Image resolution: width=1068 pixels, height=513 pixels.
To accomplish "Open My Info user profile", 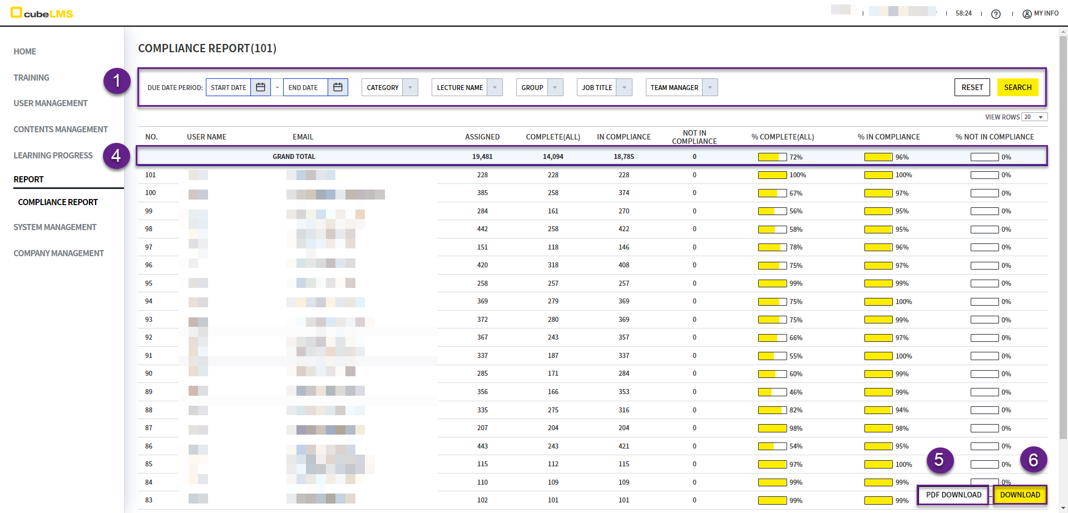I will coord(1040,13).
